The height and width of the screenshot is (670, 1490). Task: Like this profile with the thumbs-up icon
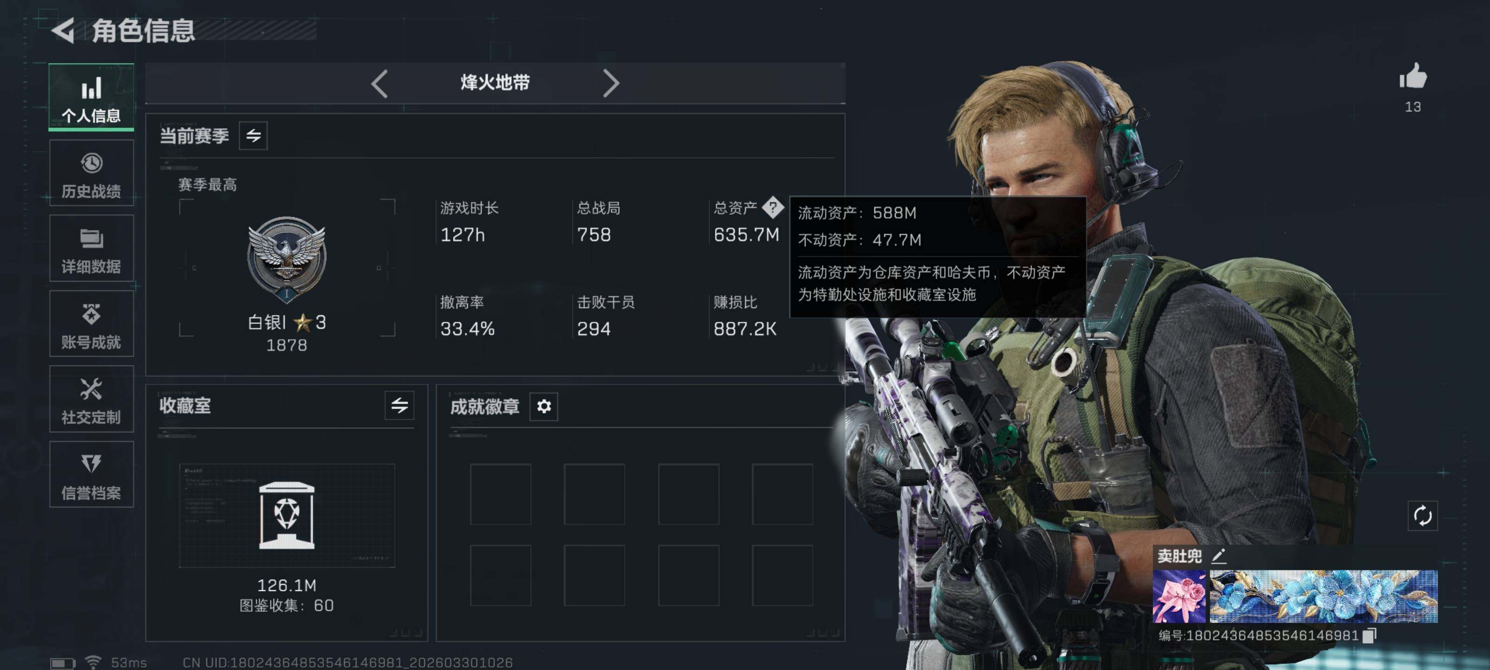click(x=1413, y=76)
